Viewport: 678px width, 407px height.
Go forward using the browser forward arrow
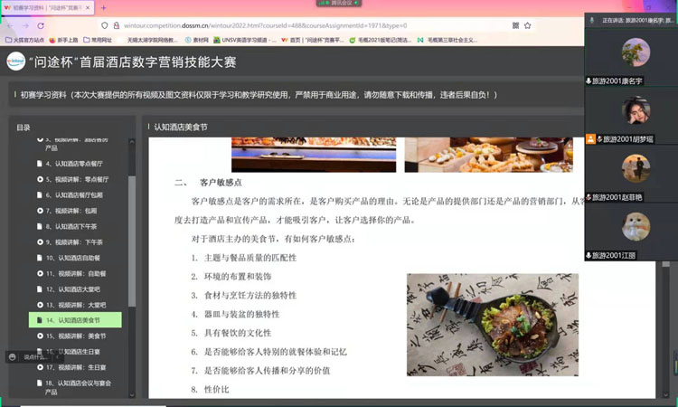tap(25, 25)
